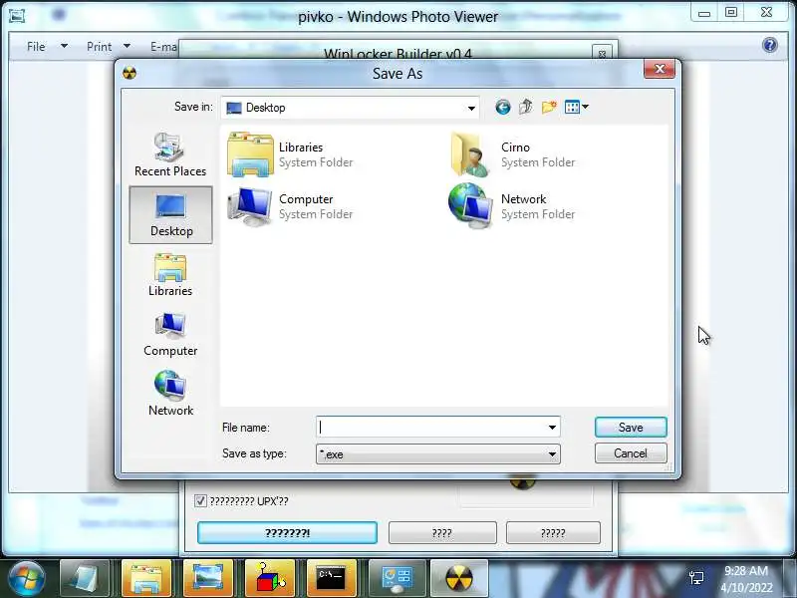
Task: Open the notepad icon on the taskbar
Action: coord(85,579)
